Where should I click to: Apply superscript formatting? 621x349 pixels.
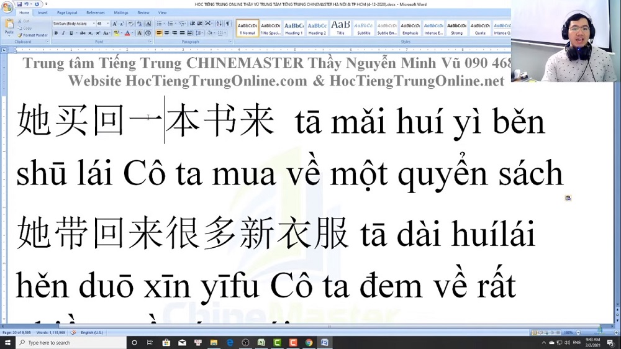(x=98, y=33)
